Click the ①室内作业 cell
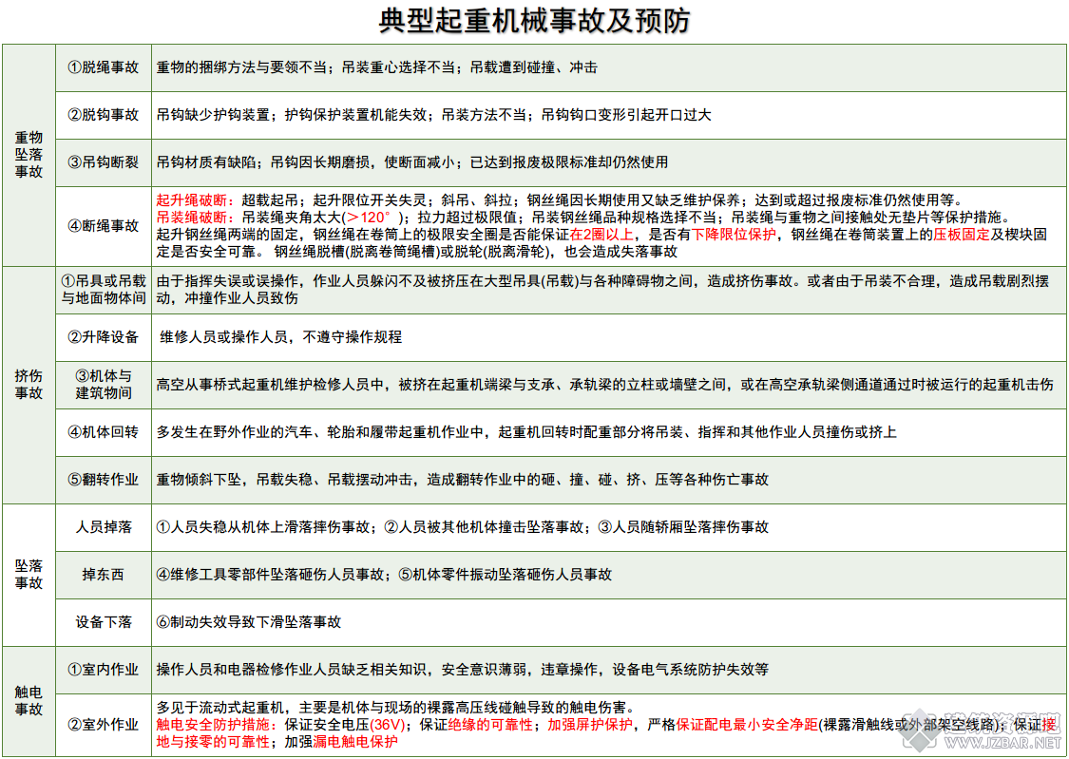The width and height of the screenshot is (1069, 759). 104,670
